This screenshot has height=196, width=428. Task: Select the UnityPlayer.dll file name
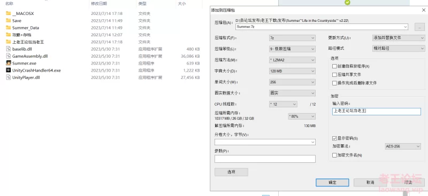pos(26,77)
